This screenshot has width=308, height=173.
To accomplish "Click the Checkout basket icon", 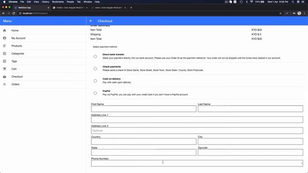I will [x=4, y=76].
